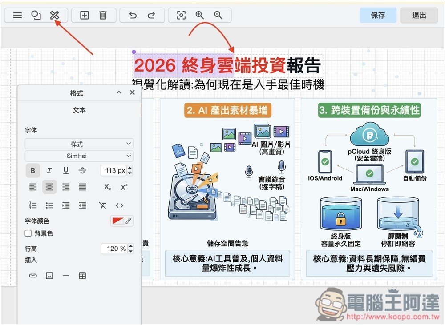Open the font color swatch picker

pyautogui.click(x=118, y=221)
